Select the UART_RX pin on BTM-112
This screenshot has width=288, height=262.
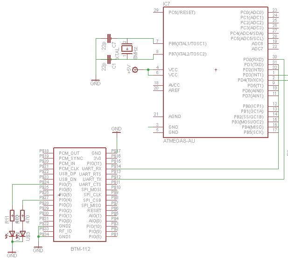pyautogui.click(x=91, y=168)
